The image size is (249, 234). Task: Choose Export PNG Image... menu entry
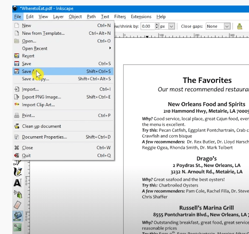click(x=63, y=97)
